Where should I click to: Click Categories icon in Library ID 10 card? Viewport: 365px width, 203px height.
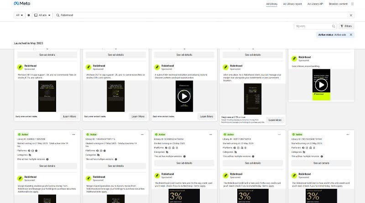[x=167, y=152]
